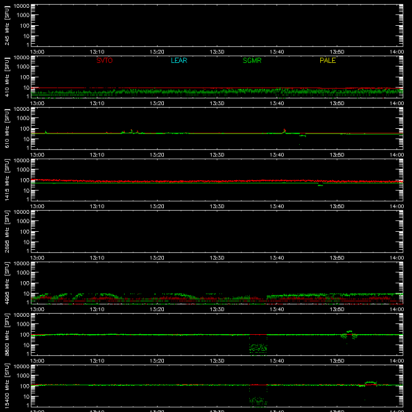Click the 1415 MHz [SFU] axis title

pyautogui.click(x=7, y=180)
